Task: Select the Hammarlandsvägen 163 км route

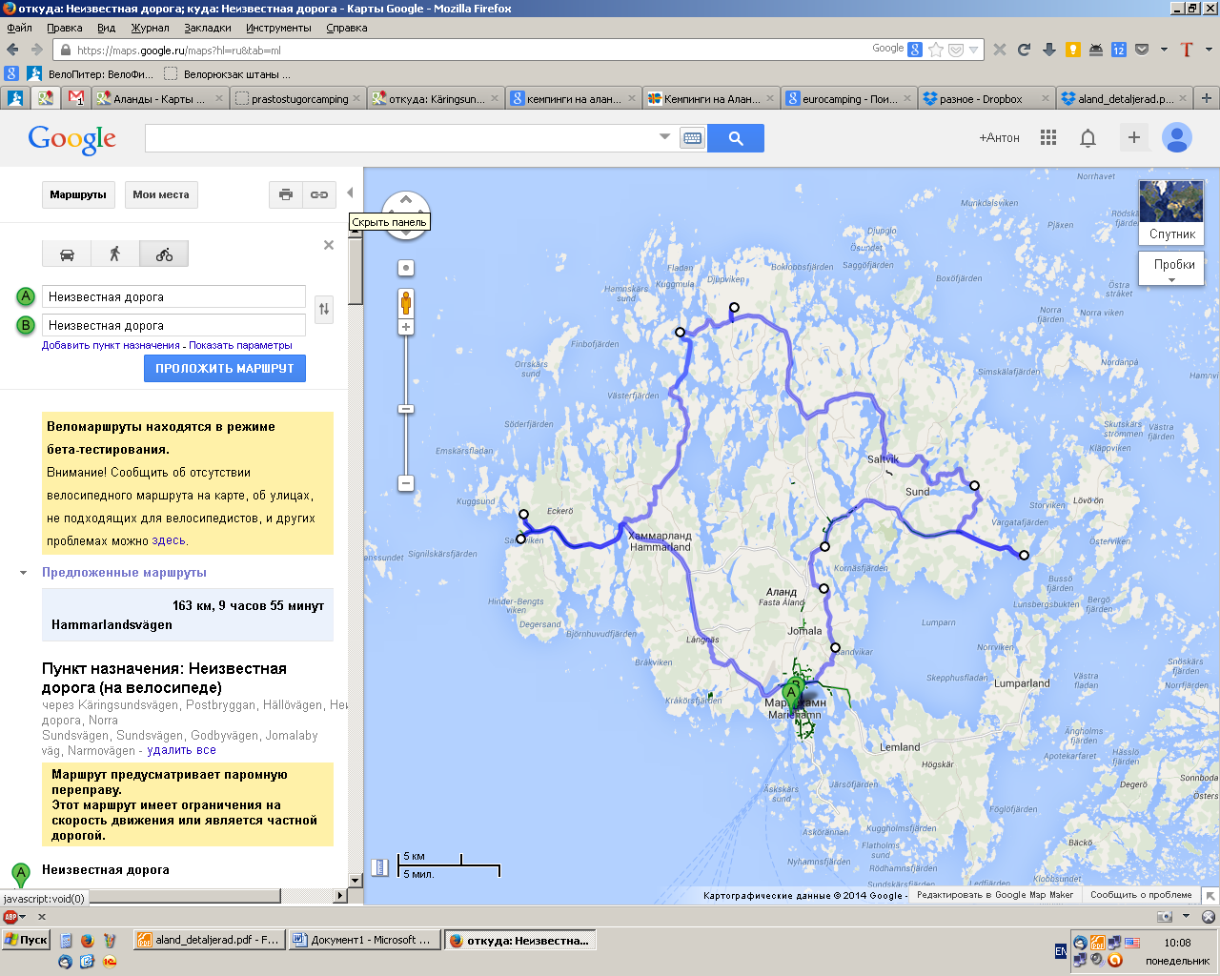Action: tap(188, 615)
